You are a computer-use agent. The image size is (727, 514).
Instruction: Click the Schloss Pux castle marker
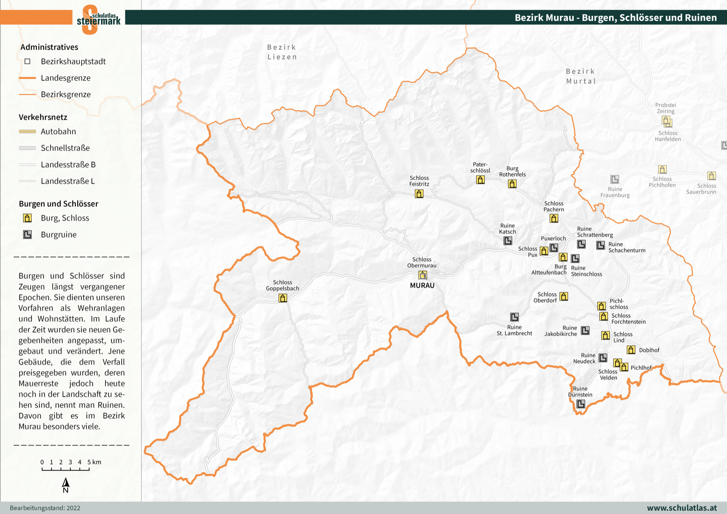pos(544,251)
